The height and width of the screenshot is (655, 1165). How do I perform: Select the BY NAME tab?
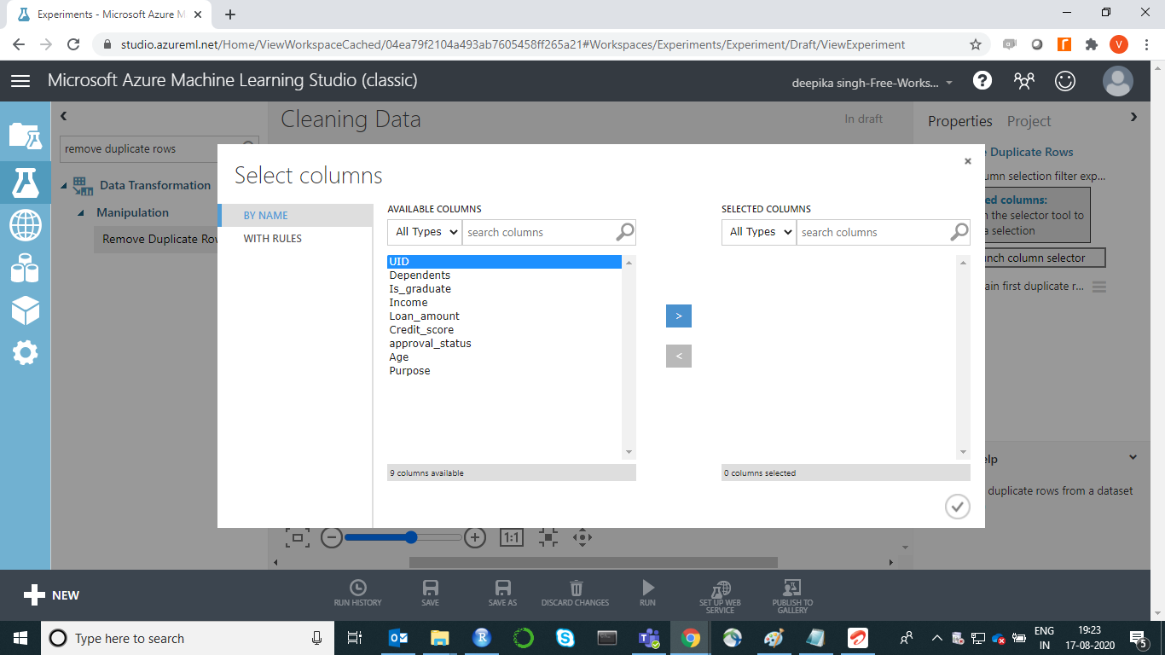(296, 216)
